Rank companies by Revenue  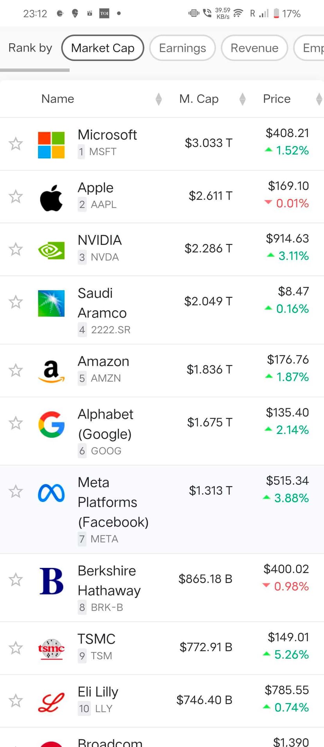coord(254,48)
